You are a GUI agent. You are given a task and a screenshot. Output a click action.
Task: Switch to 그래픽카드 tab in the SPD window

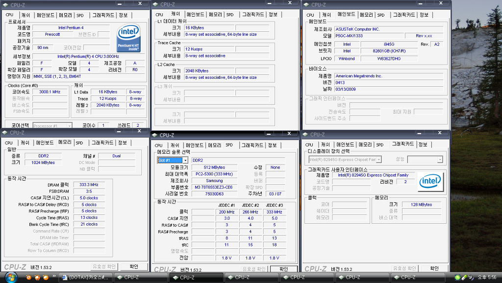(252, 145)
